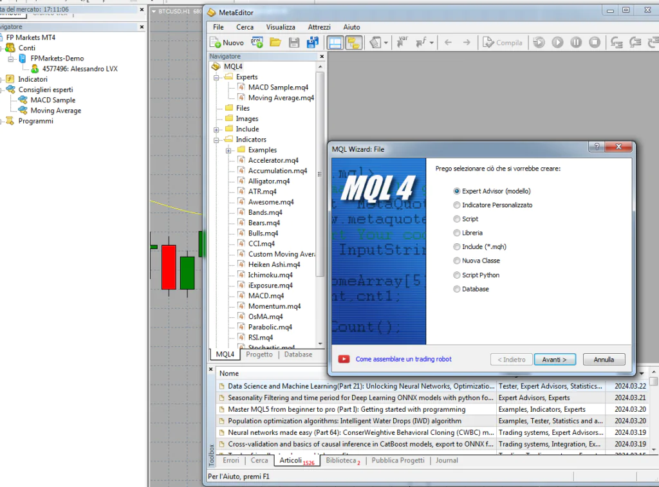
Task: Collapse the Indicators folder
Action: click(216, 140)
